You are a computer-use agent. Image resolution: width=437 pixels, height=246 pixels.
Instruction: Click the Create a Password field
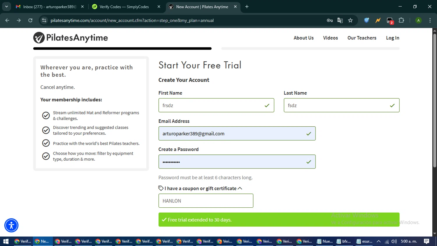(237, 161)
